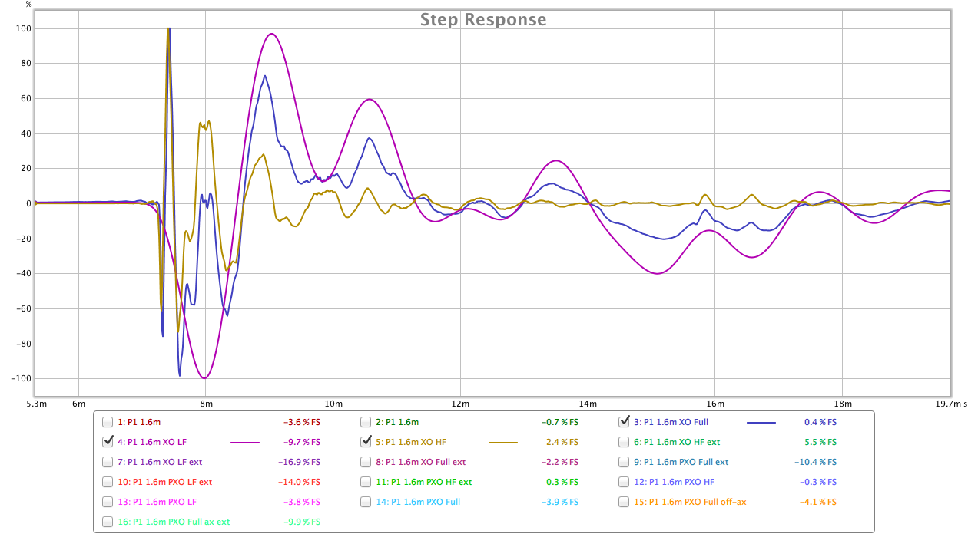Click legend value -3.9 % FS
This screenshot has width=968, height=534.
pos(559,502)
